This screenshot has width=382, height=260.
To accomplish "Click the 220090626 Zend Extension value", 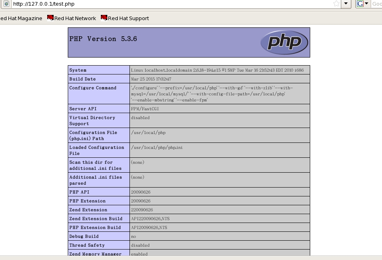I will pyautogui.click(x=142, y=210).
